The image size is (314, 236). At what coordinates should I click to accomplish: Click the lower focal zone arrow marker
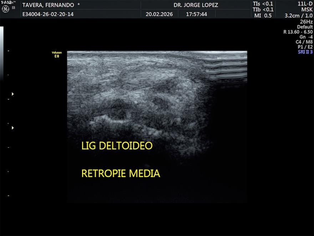13,128
